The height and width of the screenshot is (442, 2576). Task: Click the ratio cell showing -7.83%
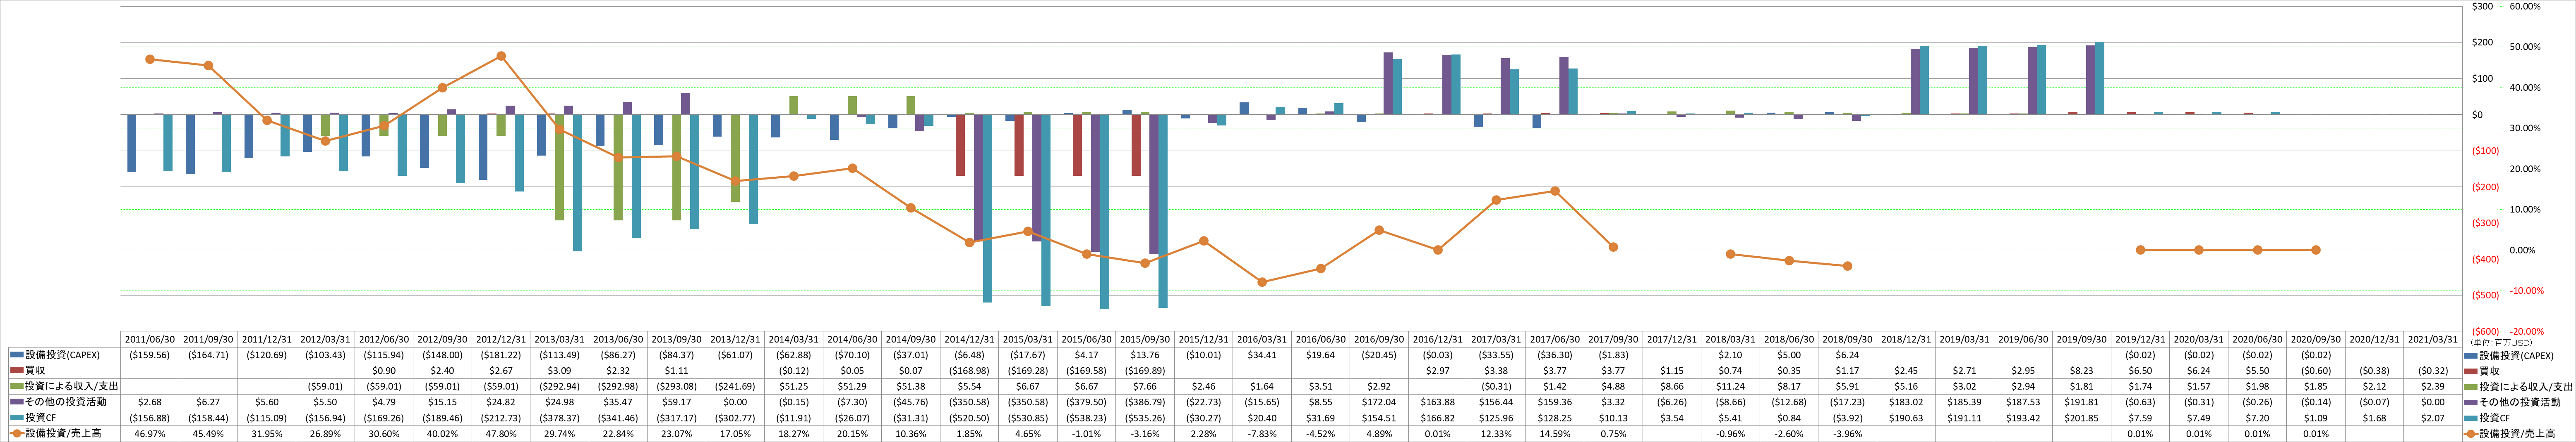pos(1261,435)
